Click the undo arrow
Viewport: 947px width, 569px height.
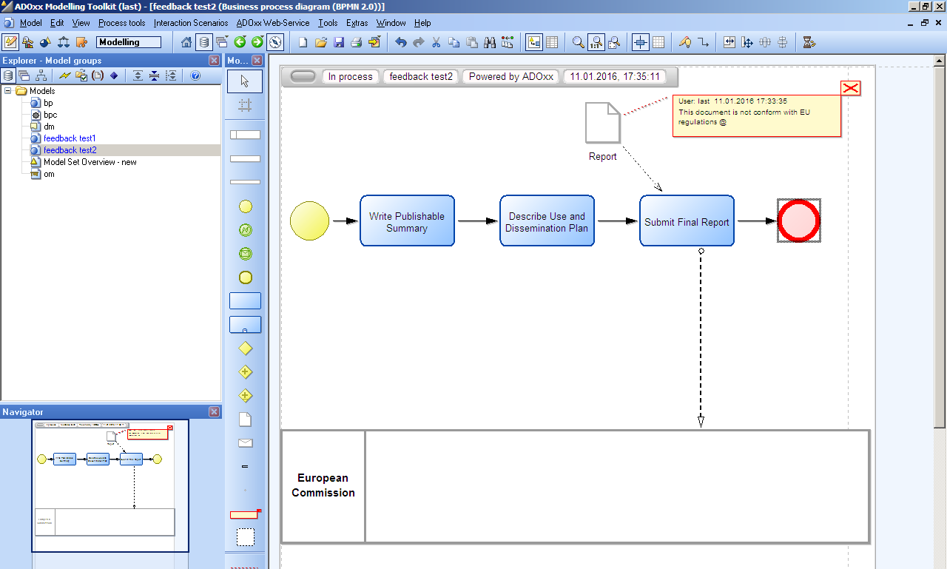click(x=400, y=42)
